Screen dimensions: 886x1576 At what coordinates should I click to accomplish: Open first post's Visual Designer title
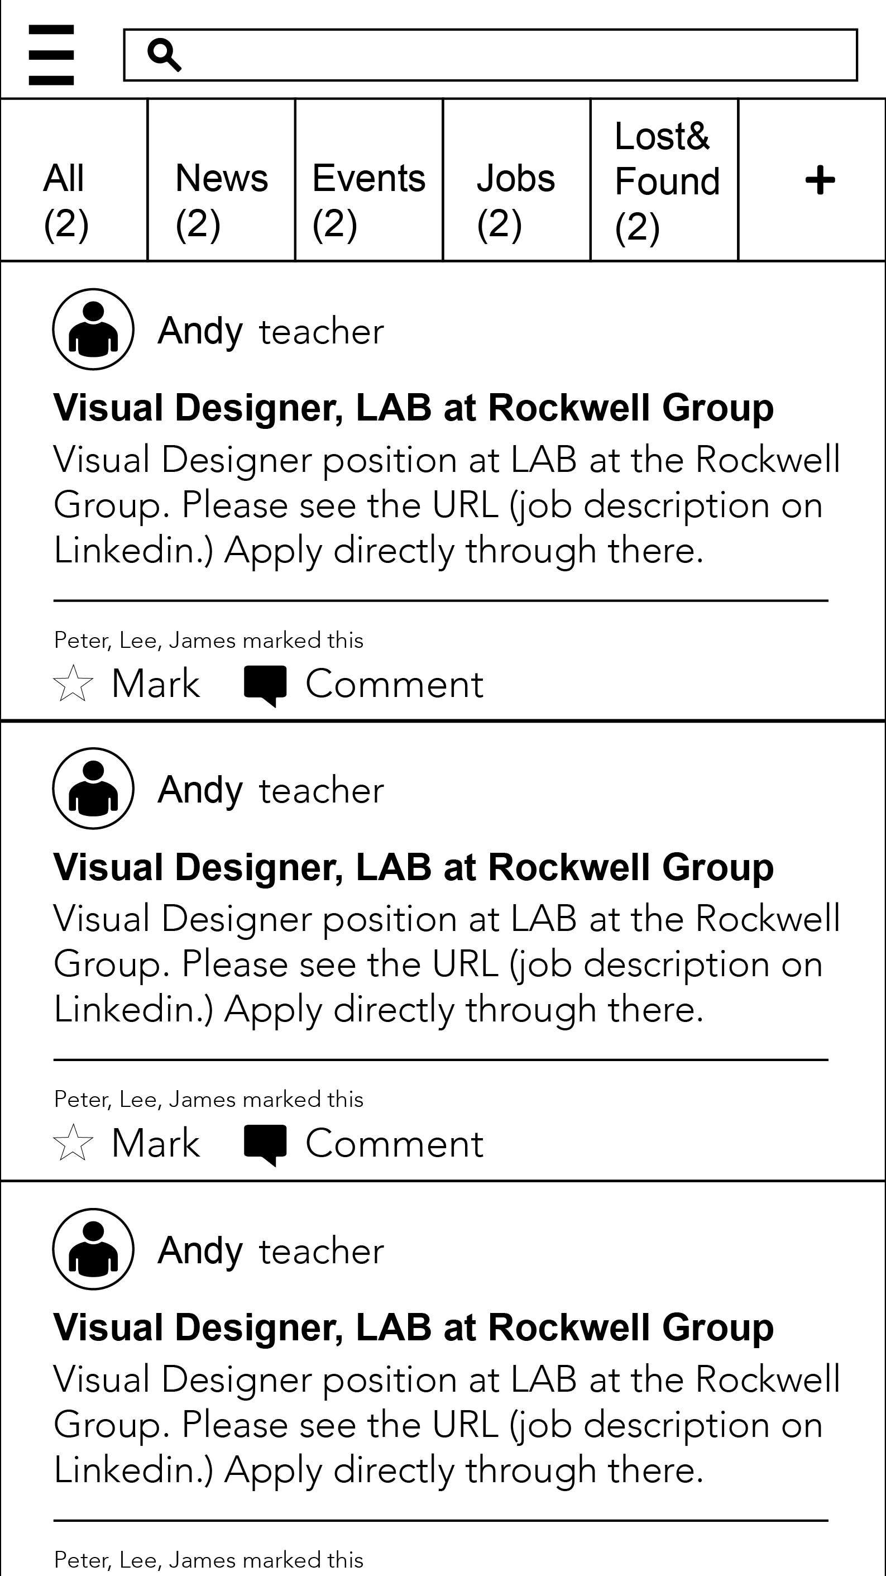point(413,408)
